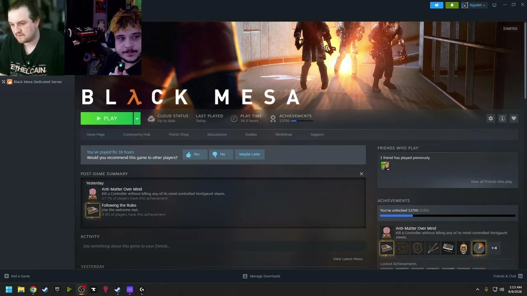
Task: Choose Maybe Later for the recommendation
Action: pyautogui.click(x=250, y=154)
